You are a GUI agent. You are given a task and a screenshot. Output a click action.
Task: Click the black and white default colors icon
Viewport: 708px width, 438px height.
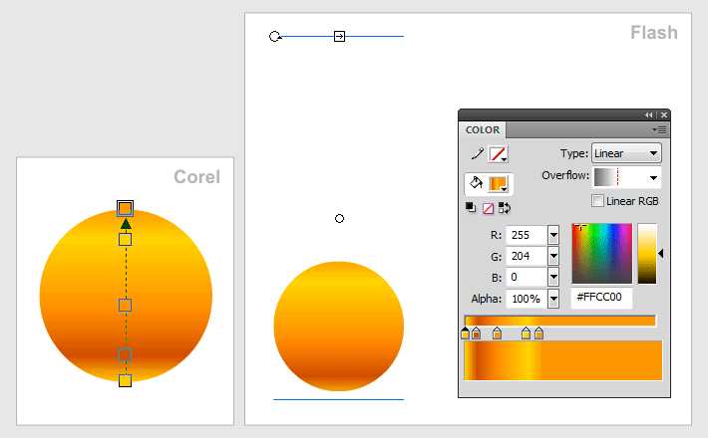471,208
